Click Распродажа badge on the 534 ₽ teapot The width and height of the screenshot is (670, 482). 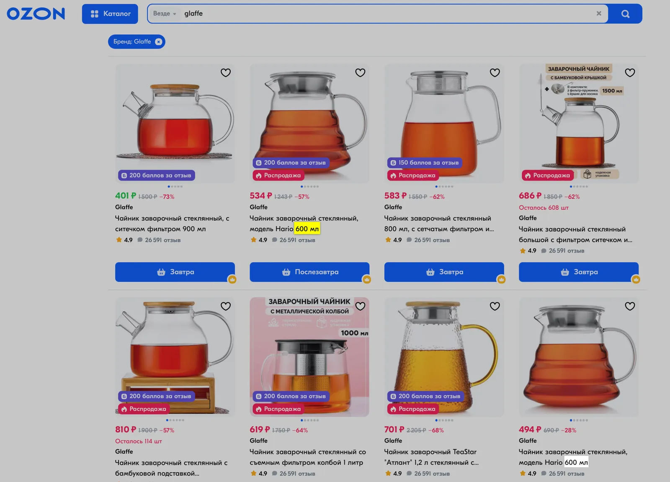[x=278, y=175]
